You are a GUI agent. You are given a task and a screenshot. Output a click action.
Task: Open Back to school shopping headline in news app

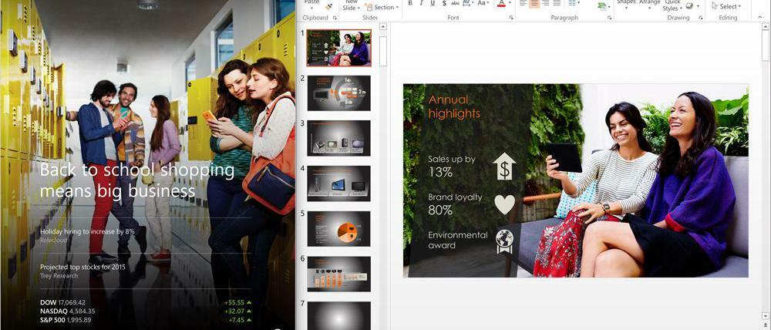point(137,180)
